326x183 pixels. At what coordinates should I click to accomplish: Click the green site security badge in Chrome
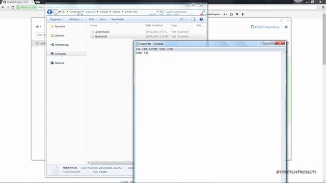26,7
